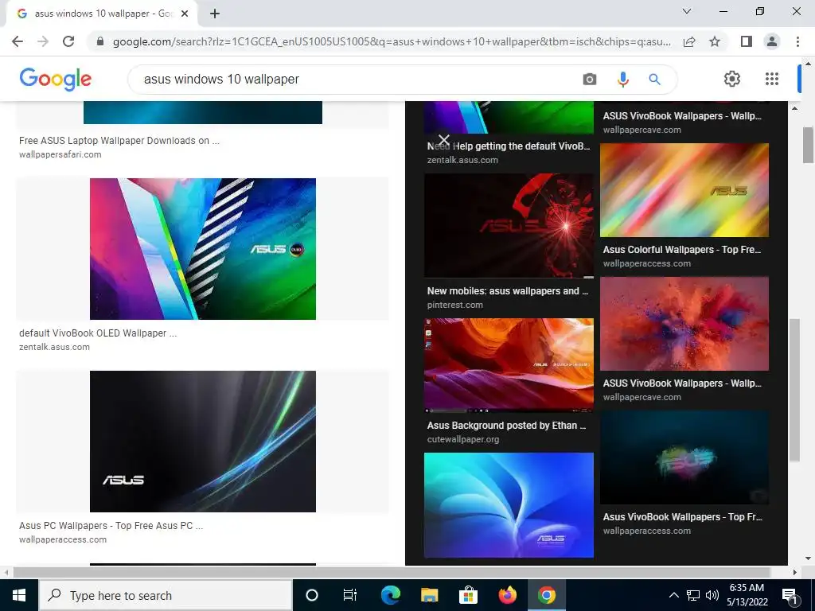815x611 pixels.
Task: Launch Firefox from taskbar
Action: [507, 595]
